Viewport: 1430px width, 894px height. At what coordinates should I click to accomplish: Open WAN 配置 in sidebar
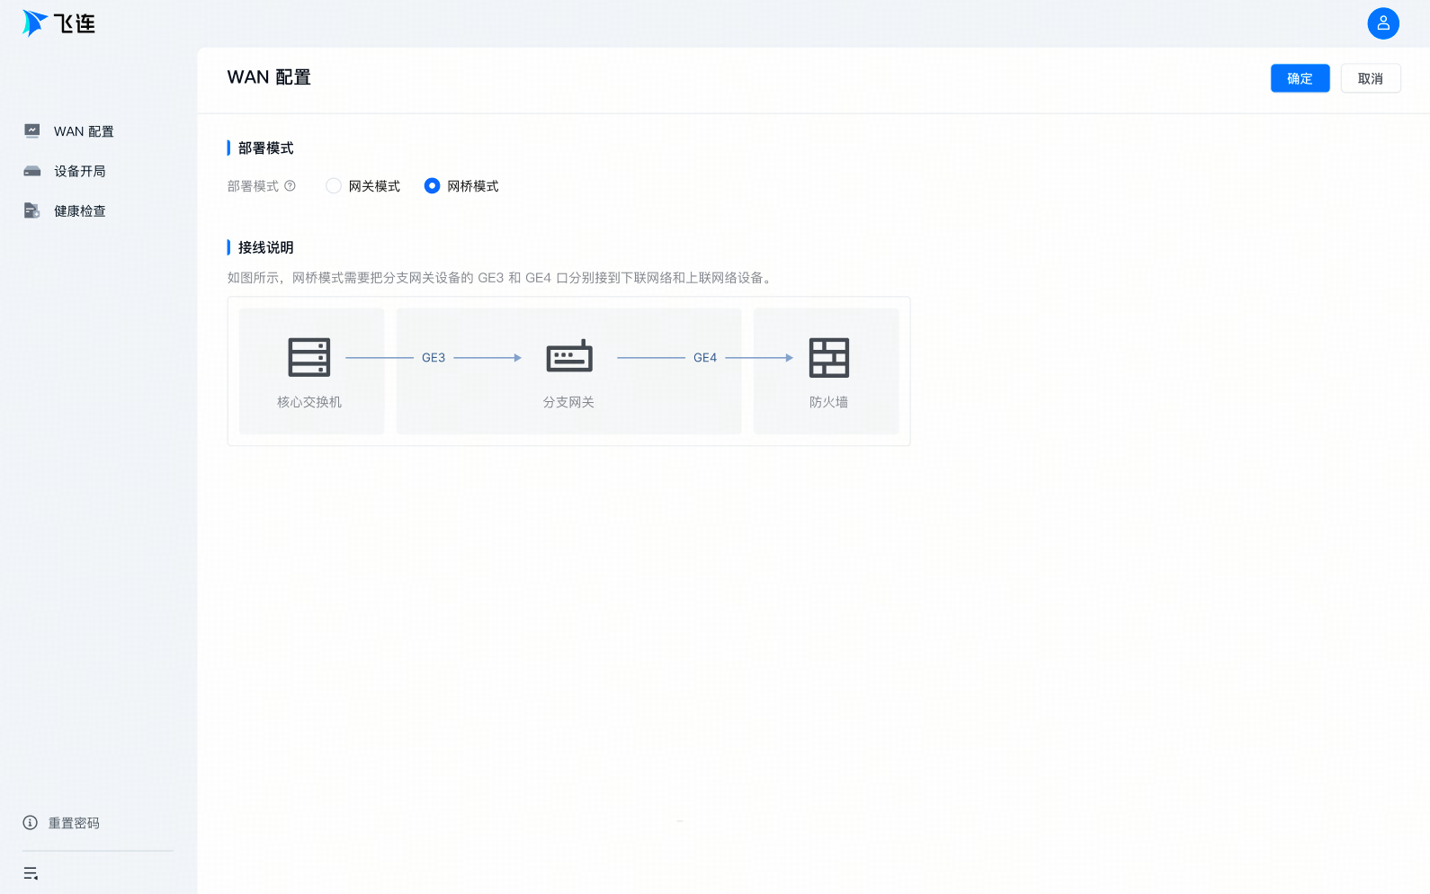[84, 131]
